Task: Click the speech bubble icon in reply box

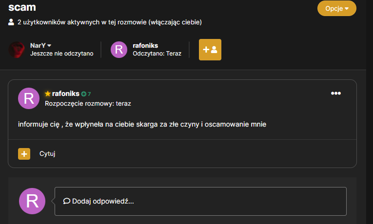Action: (x=67, y=201)
